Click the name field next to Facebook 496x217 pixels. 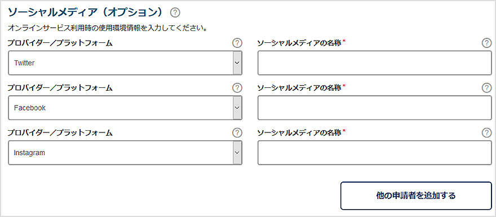tap(374, 108)
